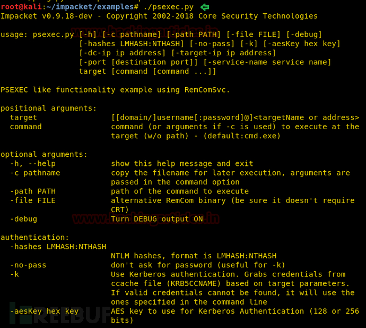Click the [-hashes LMHASH:NTHASH] usage text
366x328 pixels.
click(x=132, y=44)
